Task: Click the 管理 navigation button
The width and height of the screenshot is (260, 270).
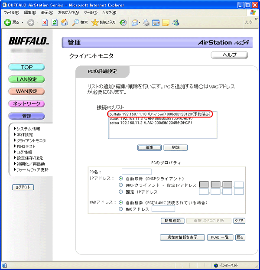Action: click(x=26, y=116)
